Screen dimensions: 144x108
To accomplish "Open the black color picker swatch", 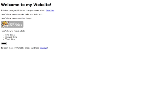I will (4, 43).
